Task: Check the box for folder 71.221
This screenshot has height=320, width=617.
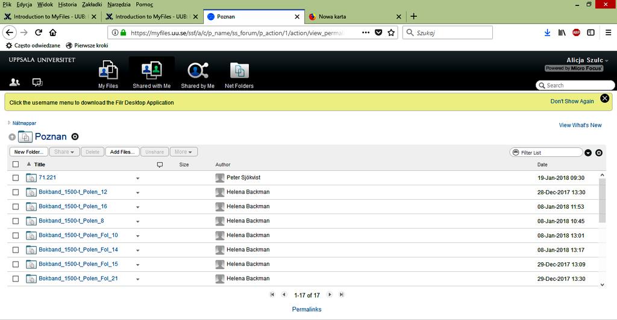Action: pyautogui.click(x=16, y=178)
